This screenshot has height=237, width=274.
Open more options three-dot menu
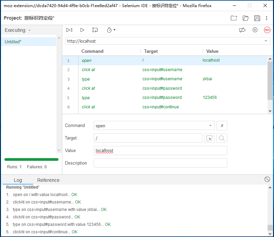(267, 18)
